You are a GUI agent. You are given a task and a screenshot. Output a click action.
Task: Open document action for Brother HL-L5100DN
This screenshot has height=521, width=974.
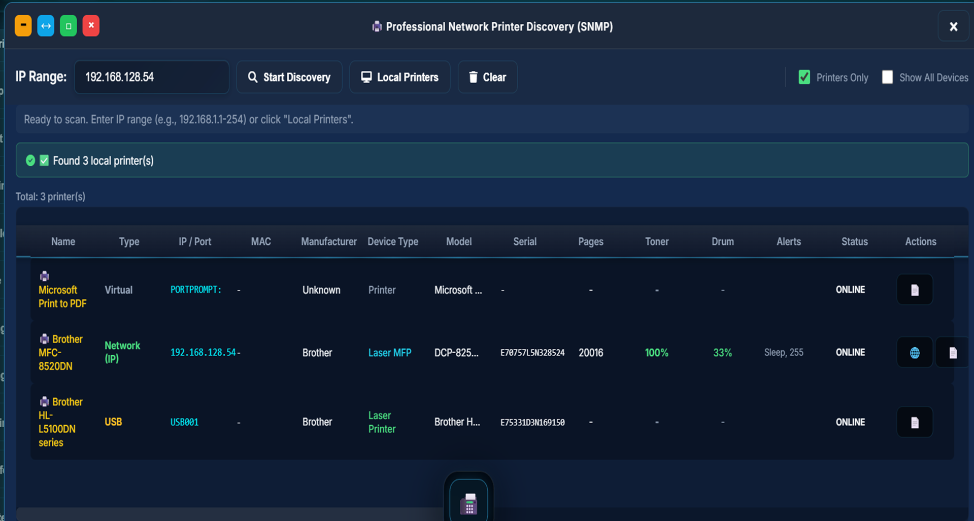coord(915,422)
